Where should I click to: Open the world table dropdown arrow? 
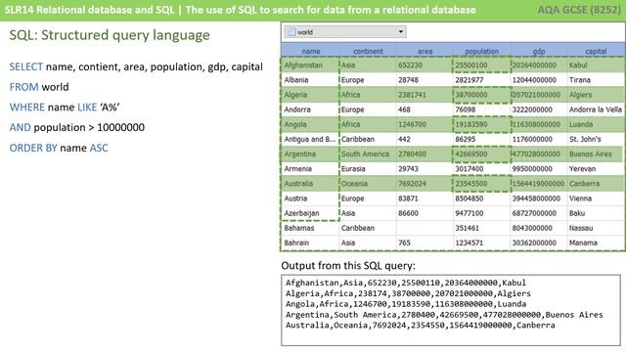400,32
